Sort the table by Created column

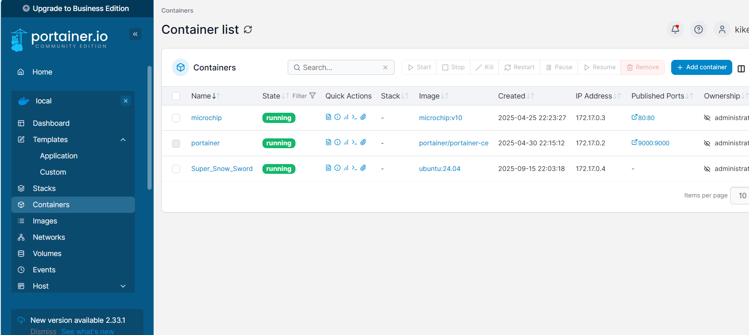(x=516, y=96)
